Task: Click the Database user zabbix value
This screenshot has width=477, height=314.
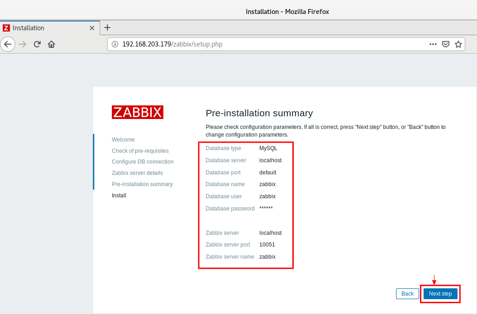Action: pyautogui.click(x=267, y=196)
